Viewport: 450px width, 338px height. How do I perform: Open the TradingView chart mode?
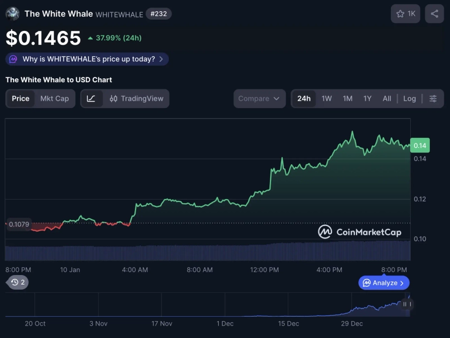(x=136, y=98)
